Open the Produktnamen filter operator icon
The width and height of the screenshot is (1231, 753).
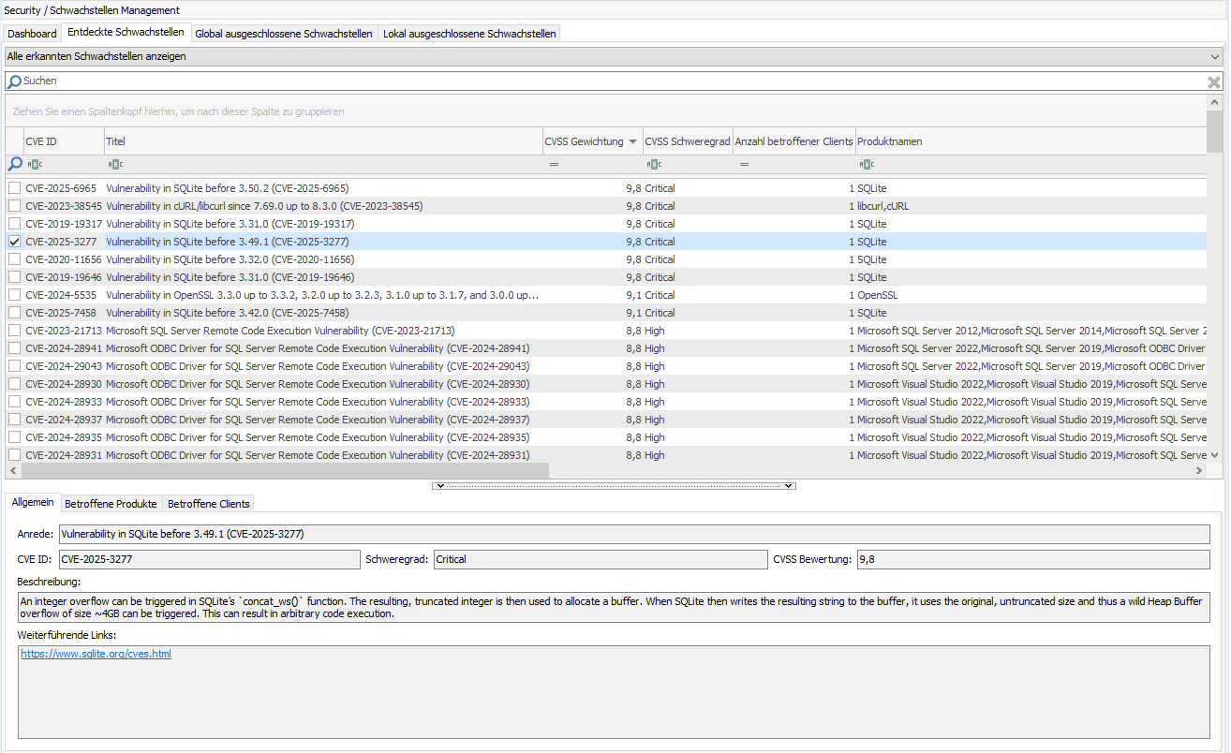click(867, 165)
